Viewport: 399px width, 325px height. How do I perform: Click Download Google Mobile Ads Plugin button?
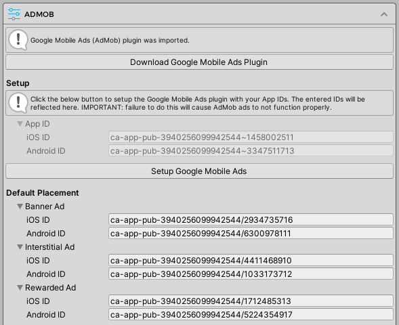click(x=199, y=62)
